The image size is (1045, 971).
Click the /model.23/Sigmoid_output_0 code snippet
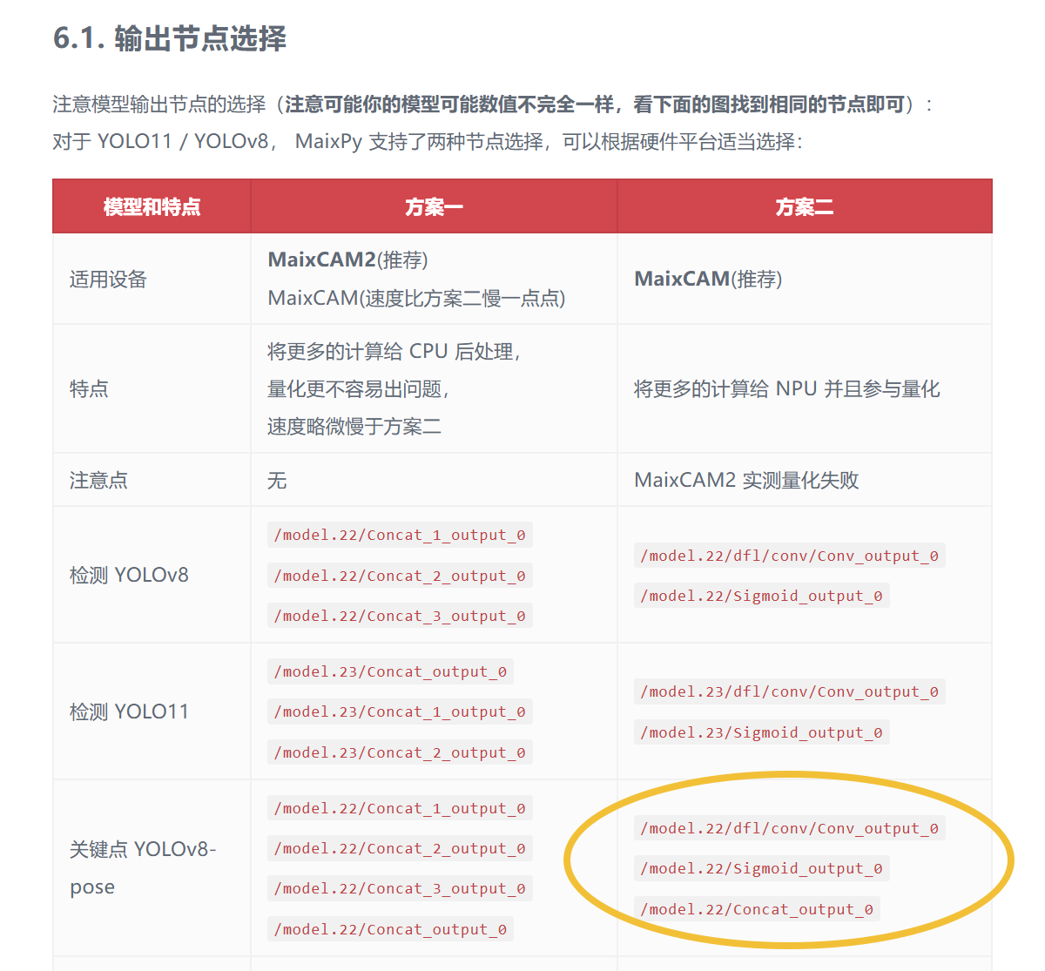coord(761,732)
